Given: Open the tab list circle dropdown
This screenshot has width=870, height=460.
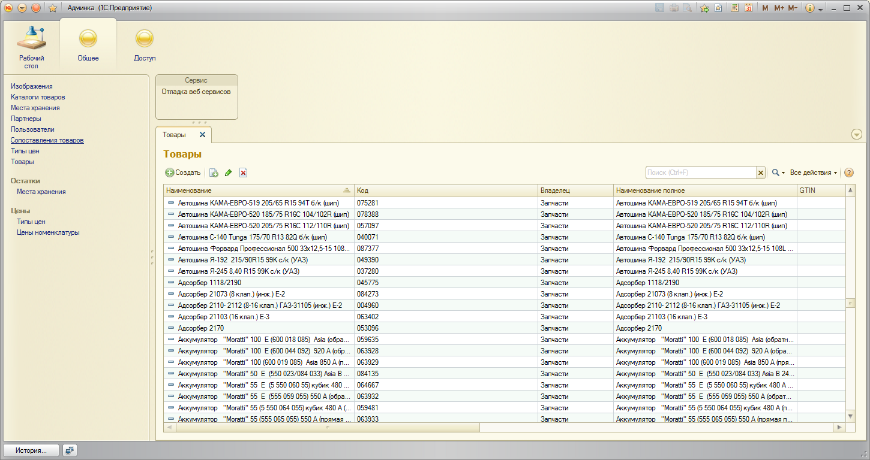Looking at the screenshot, I should (857, 134).
